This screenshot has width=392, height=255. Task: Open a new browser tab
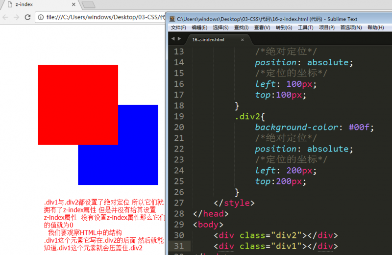coord(88,5)
